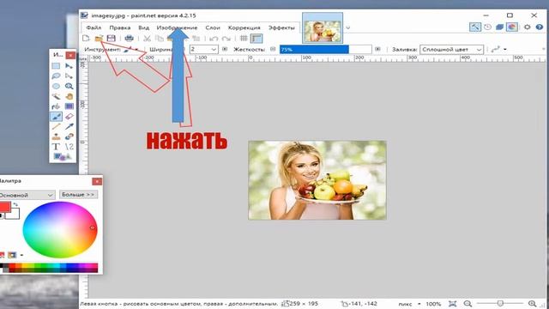Select the Magic Wand tool

tap(56, 96)
